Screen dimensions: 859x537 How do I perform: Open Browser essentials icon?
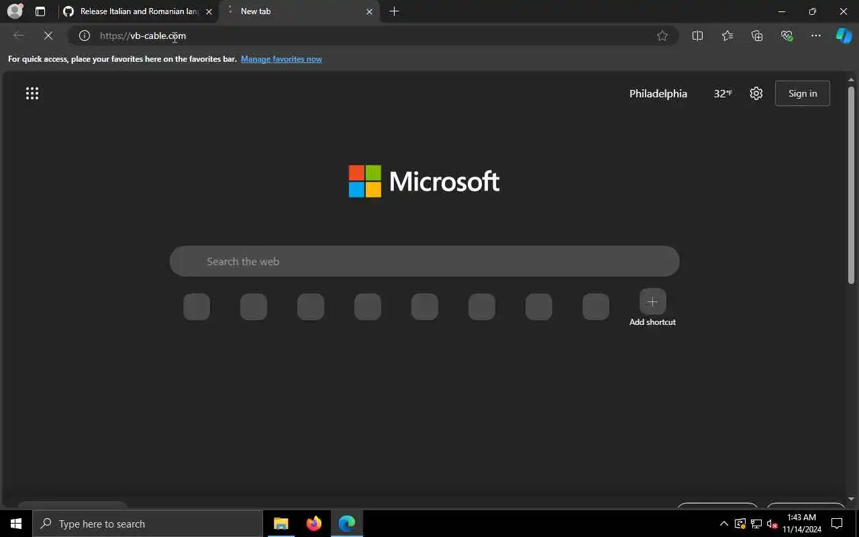[787, 36]
